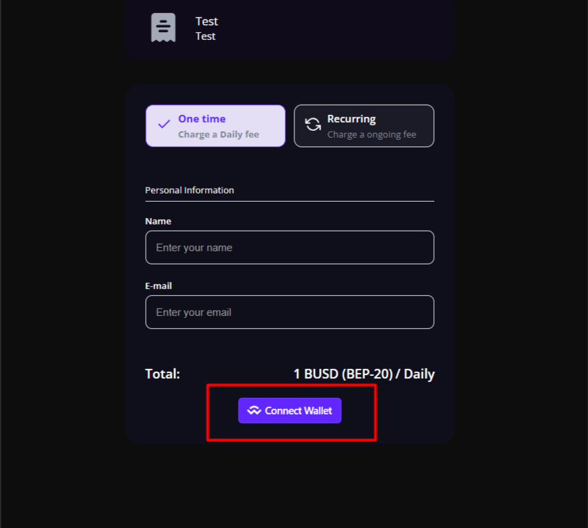Click the Charge a ongoing fee description
Image resolution: width=588 pixels, height=528 pixels.
click(x=371, y=135)
